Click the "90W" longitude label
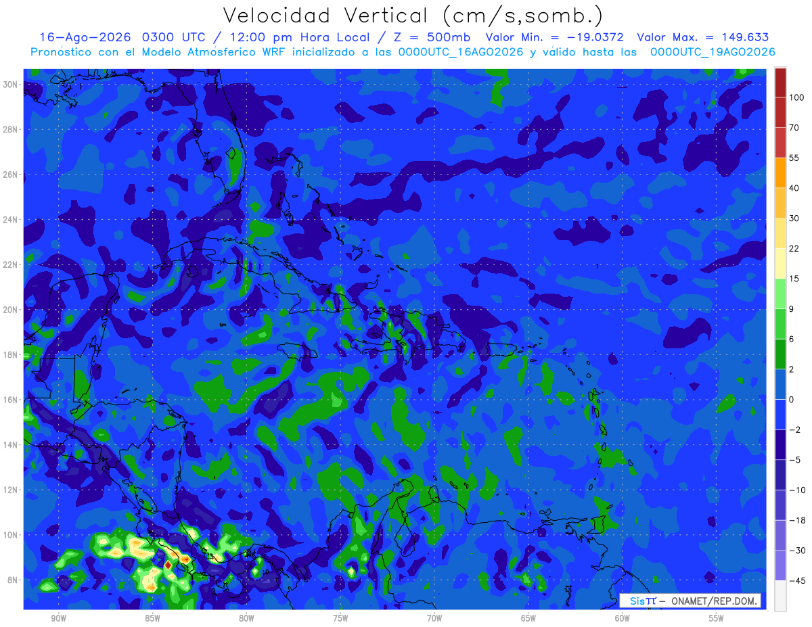This screenshot has height=627, width=812. coord(58,618)
